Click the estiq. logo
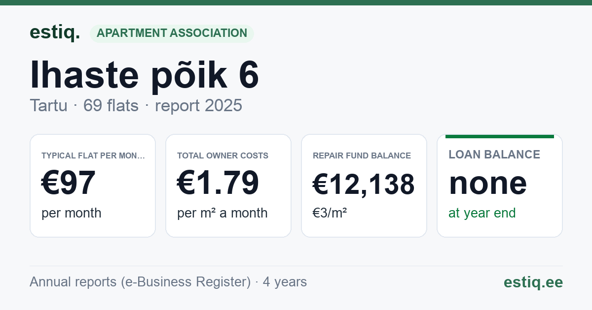Image resolution: width=592 pixels, height=310 pixels. click(55, 32)
